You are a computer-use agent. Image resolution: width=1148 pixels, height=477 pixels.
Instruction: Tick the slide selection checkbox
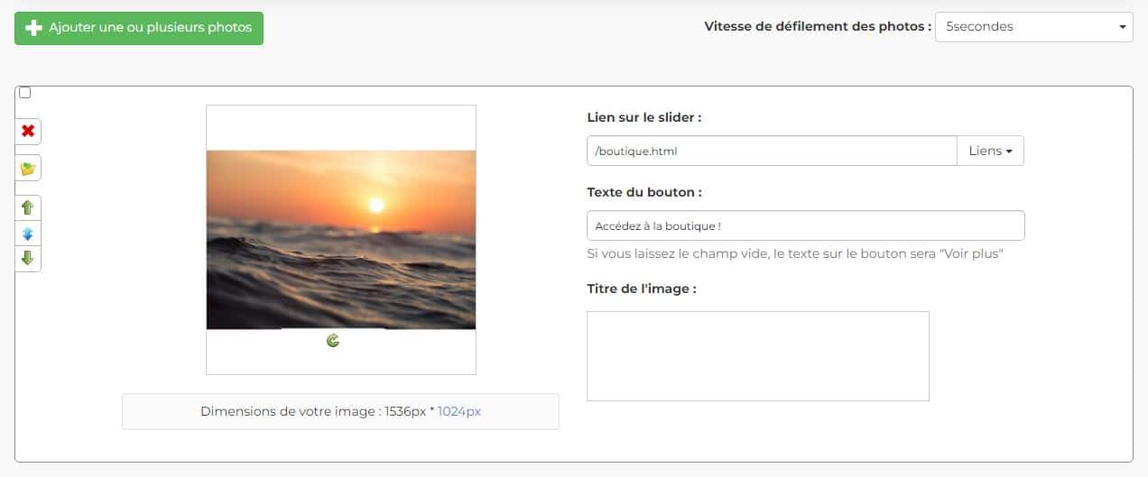tap(24, 93)
